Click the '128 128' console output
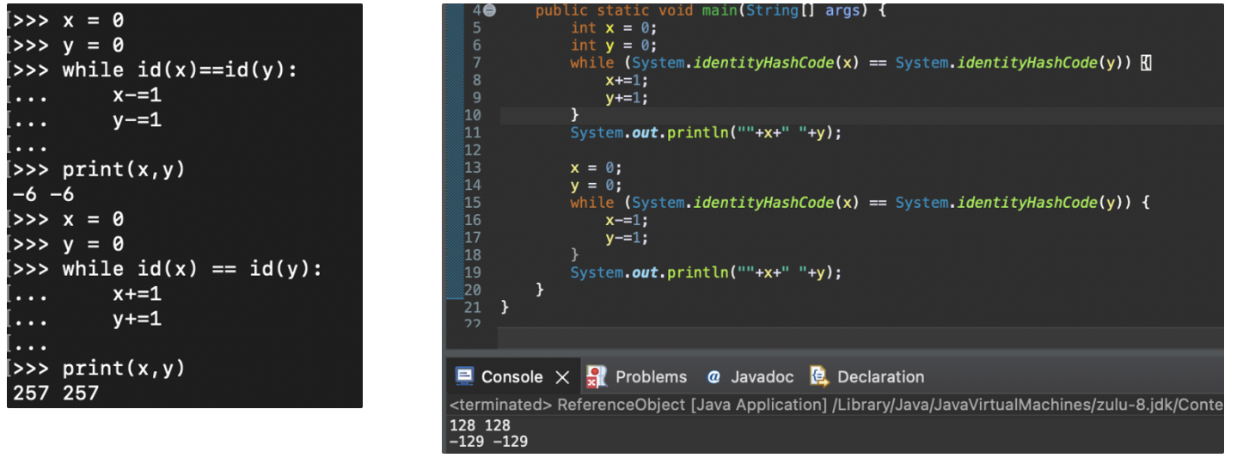The width and height of the screenshot is (1243, 464). (480, 425)
